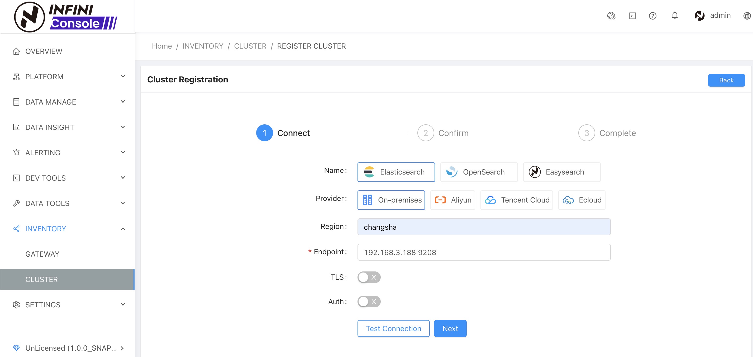Enable the TLS switch
Screen dimensions: 753x357
pyautogui.click(x=369, y=277)
